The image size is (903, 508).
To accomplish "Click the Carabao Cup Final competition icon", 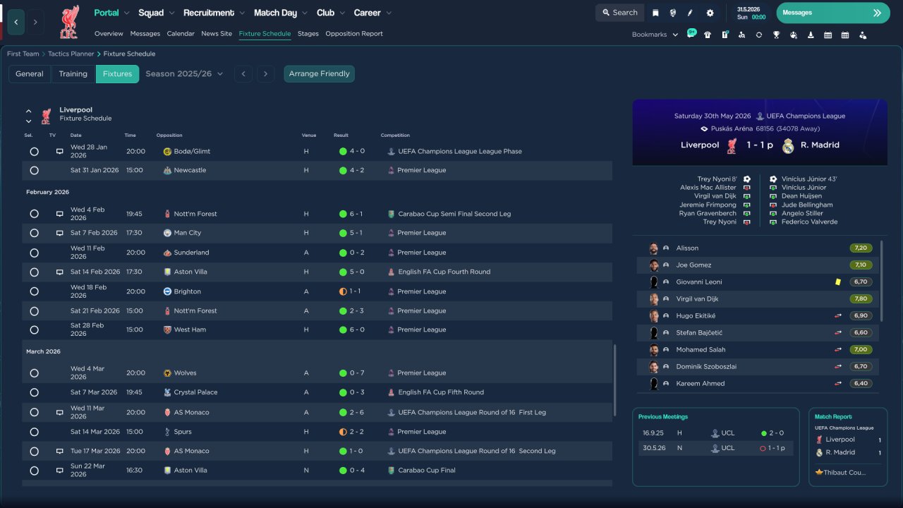I will pos(392,470).
